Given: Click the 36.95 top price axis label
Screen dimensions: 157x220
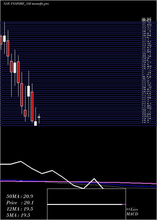Looking at the screenshot, I should coord(146,19).
